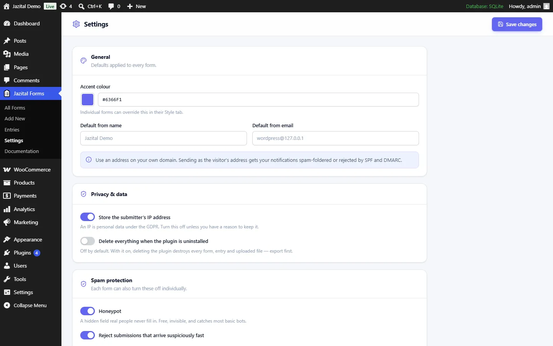
Task: Click the Comments bubble icon in sidebar
Action: [x=7, y=80]
